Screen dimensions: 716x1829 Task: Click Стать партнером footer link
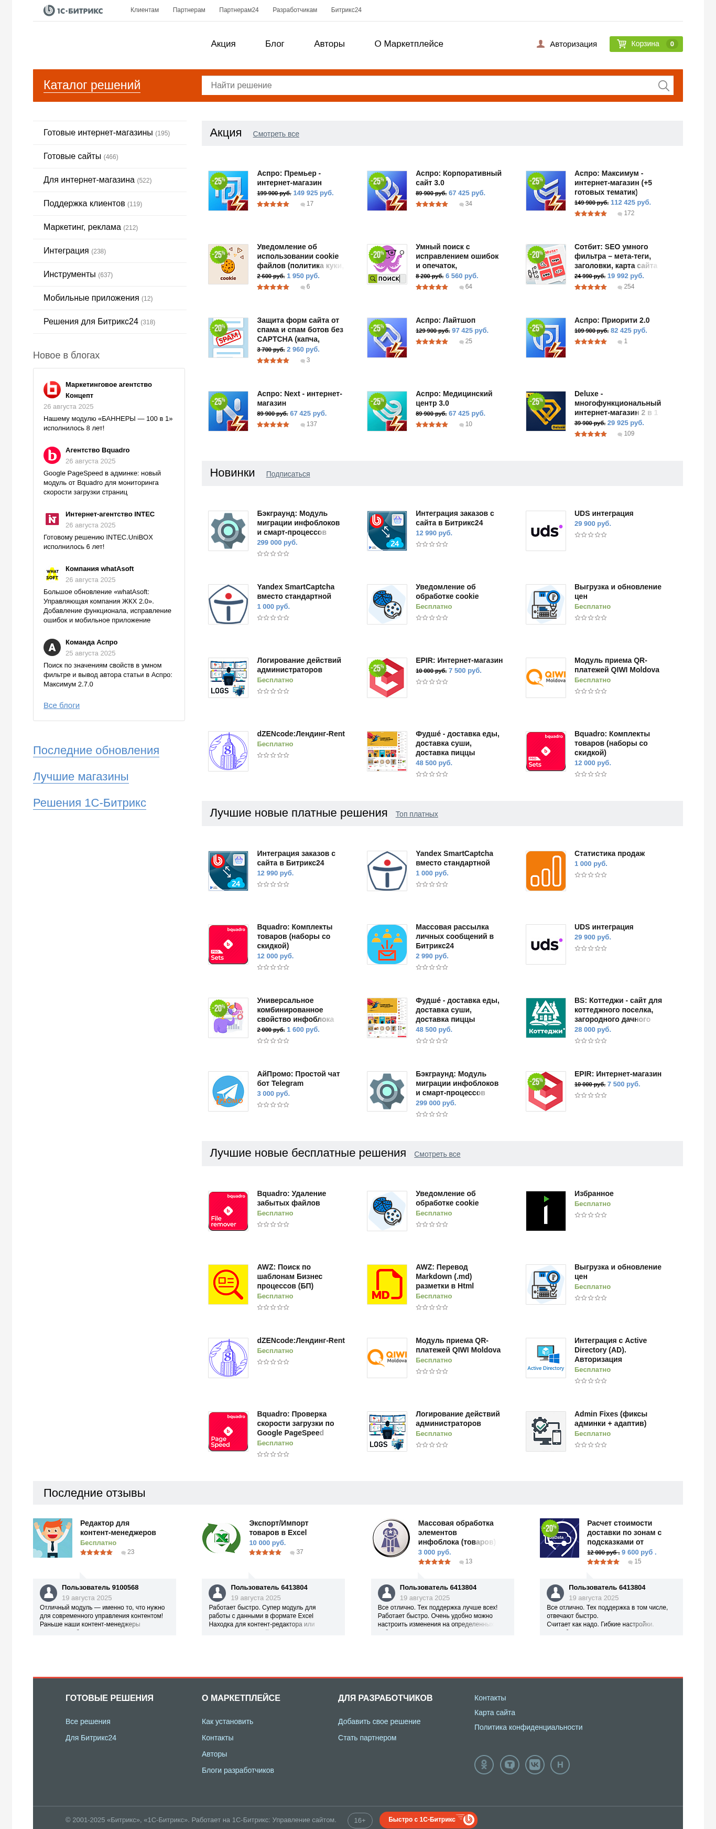(367, 1738)
